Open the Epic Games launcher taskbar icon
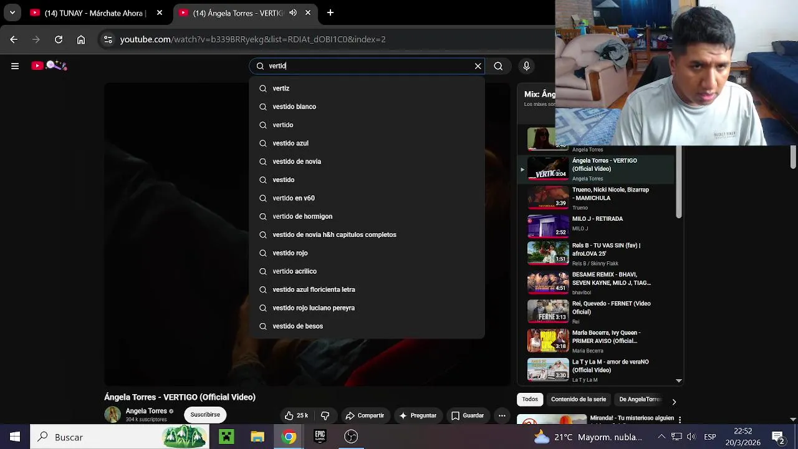Viewport: 798px width, 449px height. click(320, 437)
